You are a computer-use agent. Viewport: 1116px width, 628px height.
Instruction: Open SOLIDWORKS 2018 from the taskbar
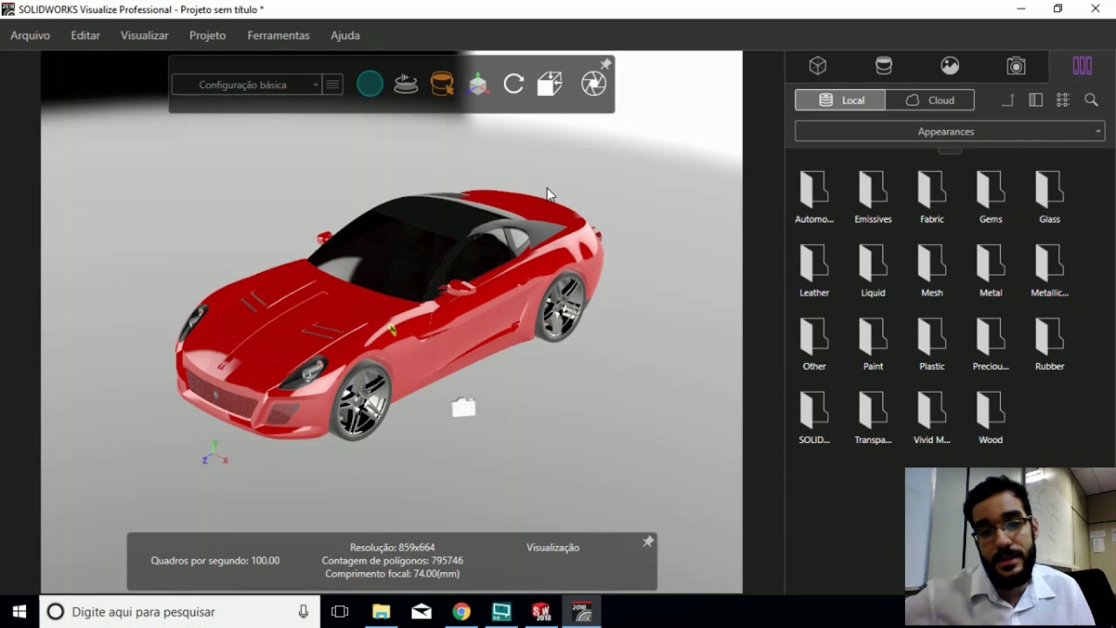pyautogui.click(x=541, y=611)
